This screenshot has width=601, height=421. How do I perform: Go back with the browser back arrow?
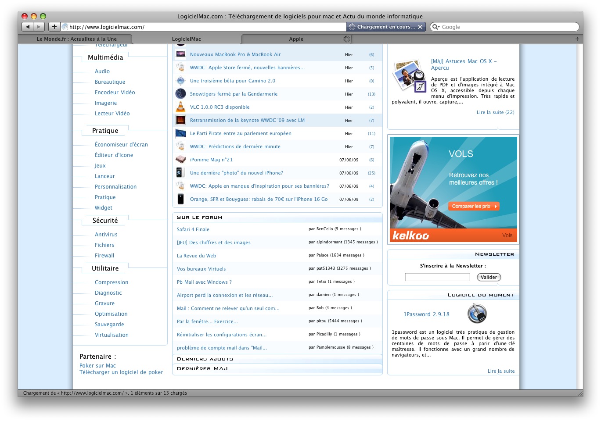[28, 27]
